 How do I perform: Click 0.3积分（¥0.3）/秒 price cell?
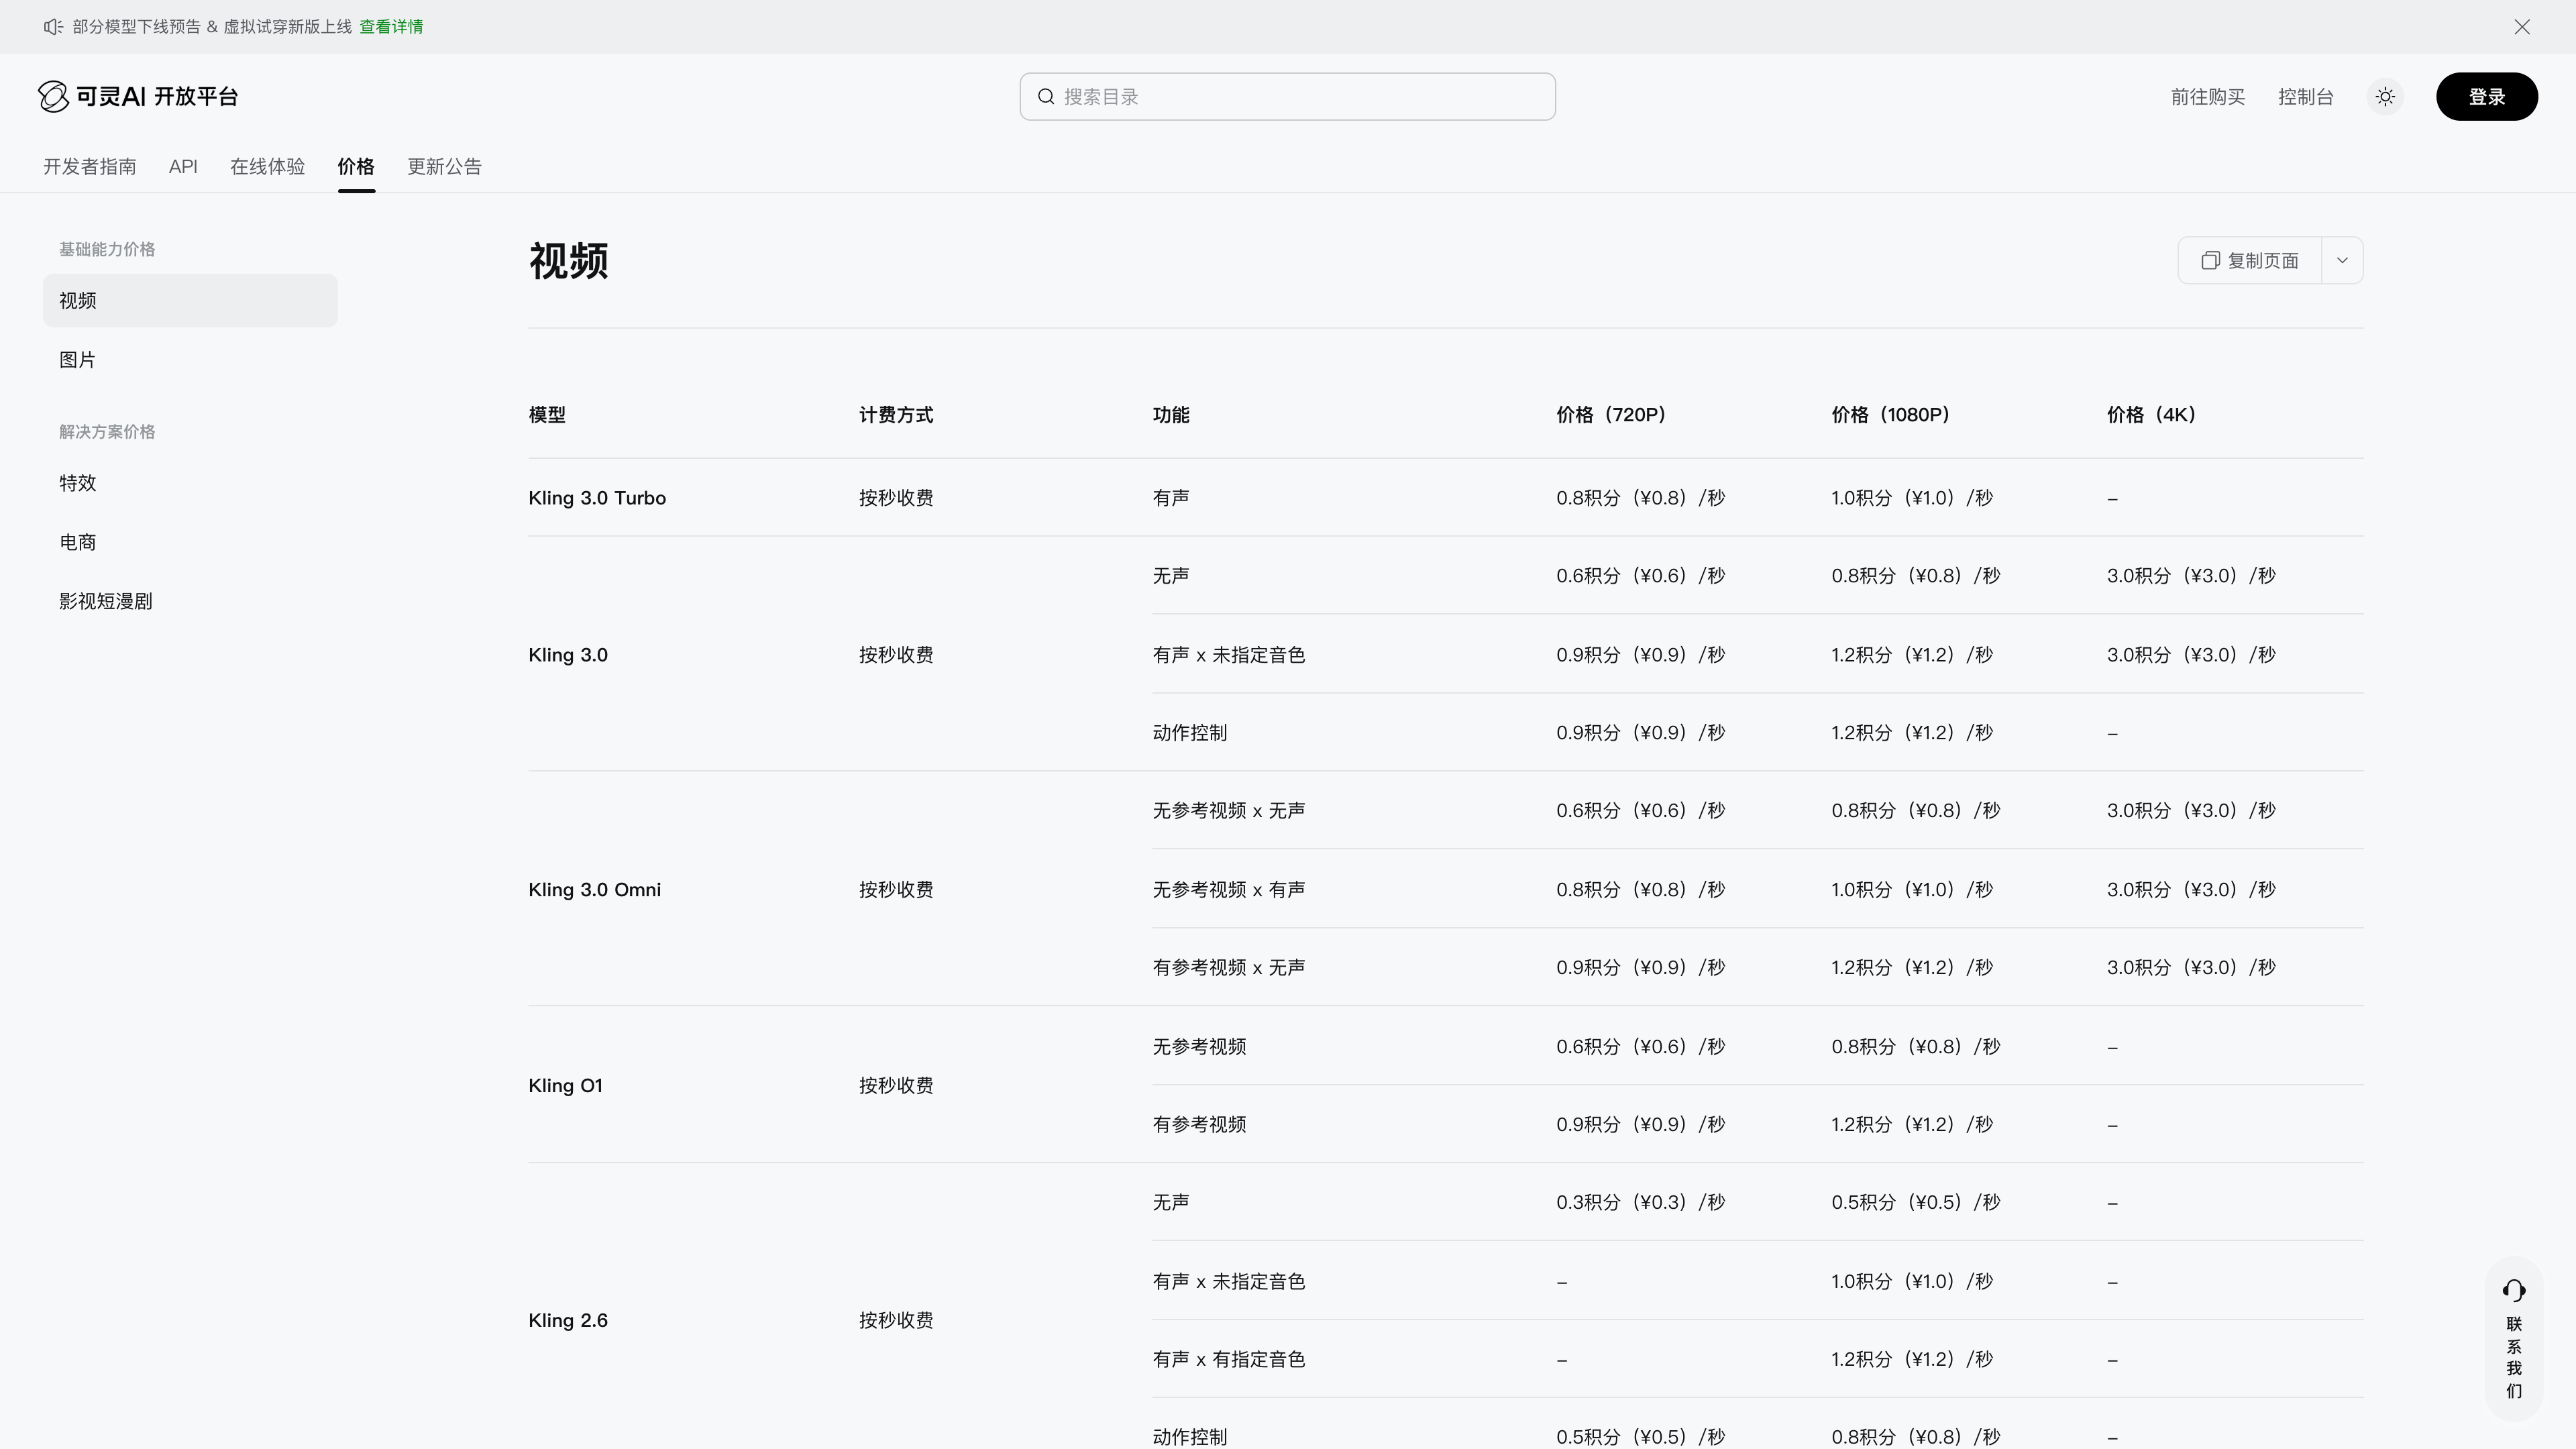[1640, 1203]
